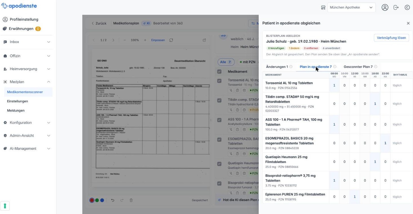Expand the Heimversorgung sidebar section
This screenshot has width=413, height=214.
(x=26, y=69)
